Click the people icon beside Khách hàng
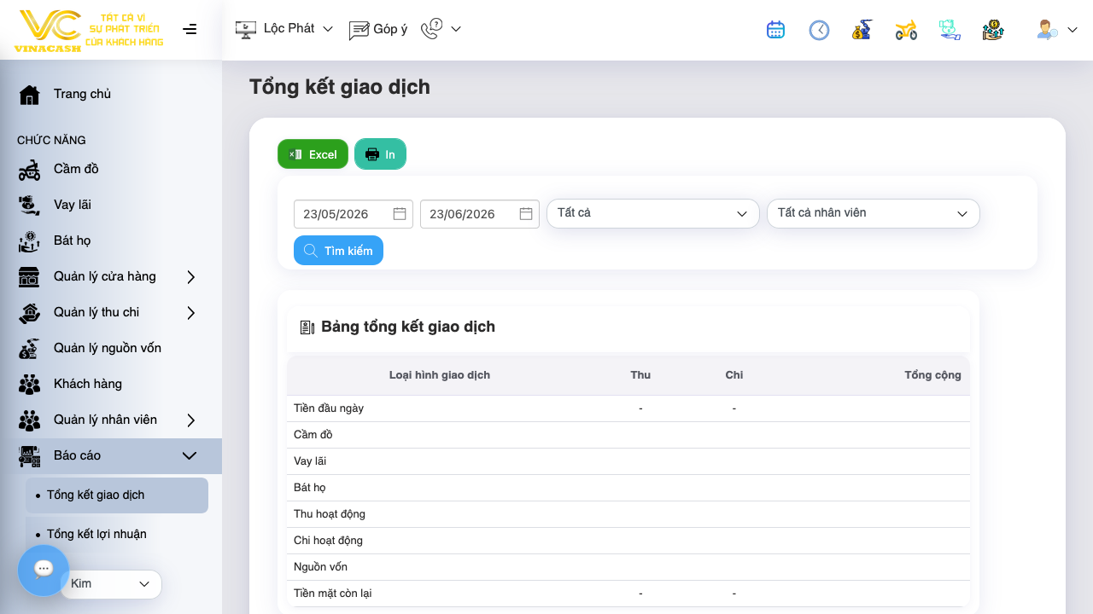 tap(30, 384)
